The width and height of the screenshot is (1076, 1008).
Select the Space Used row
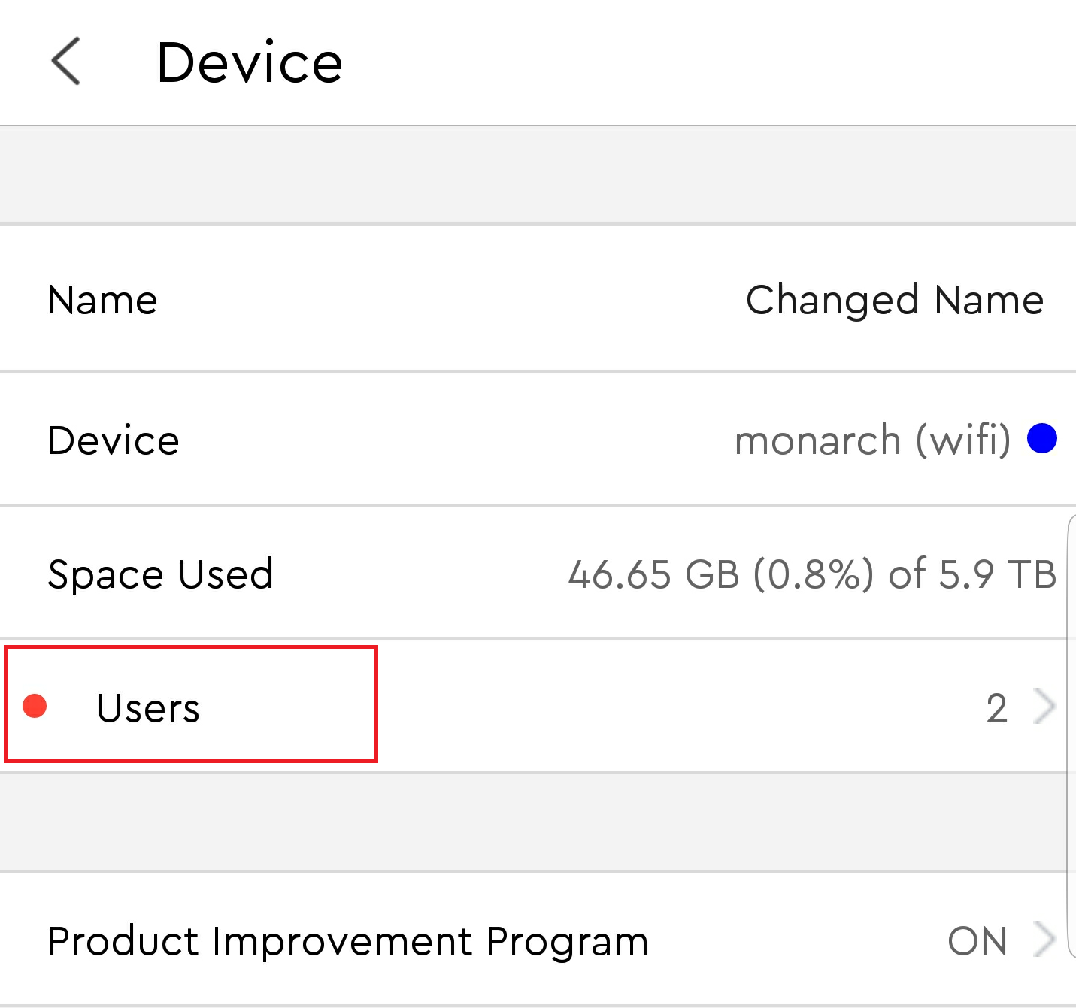tap(534, 573)
